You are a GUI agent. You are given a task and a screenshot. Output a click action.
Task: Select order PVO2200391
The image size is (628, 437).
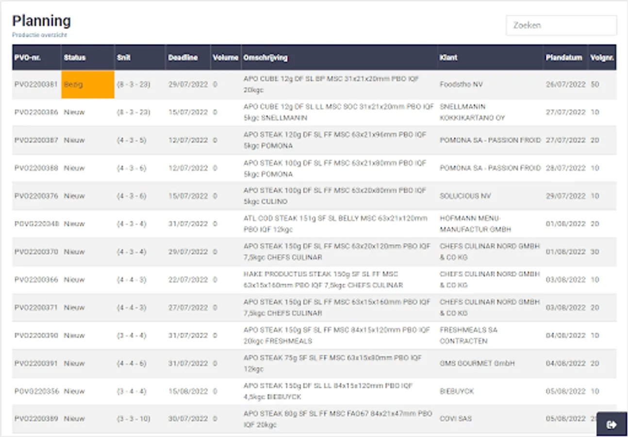tap(36, 364)
